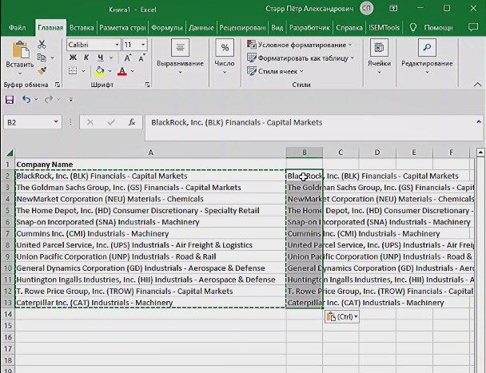Open Ribbon Display Options icon

[393, 8]
